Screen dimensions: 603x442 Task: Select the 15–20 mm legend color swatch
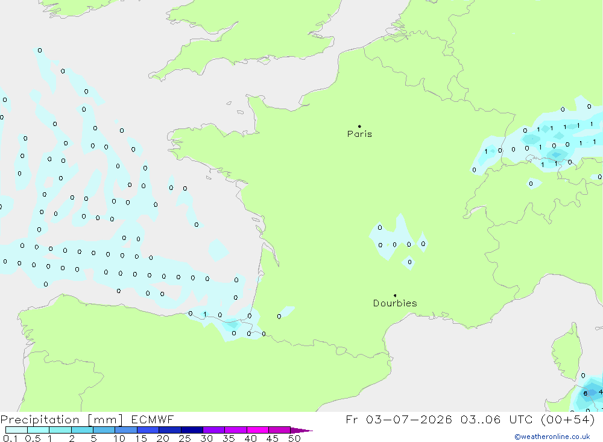coord(148,430)
